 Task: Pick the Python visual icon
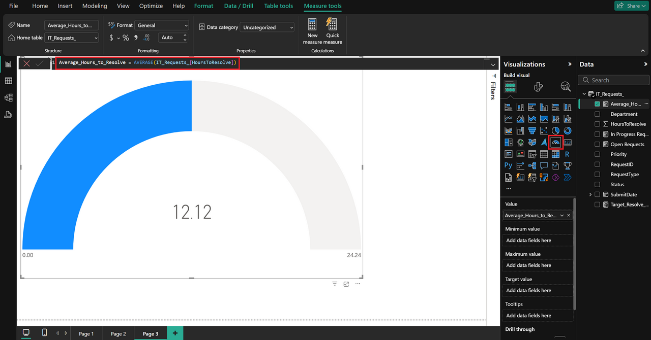click(509, 165)
